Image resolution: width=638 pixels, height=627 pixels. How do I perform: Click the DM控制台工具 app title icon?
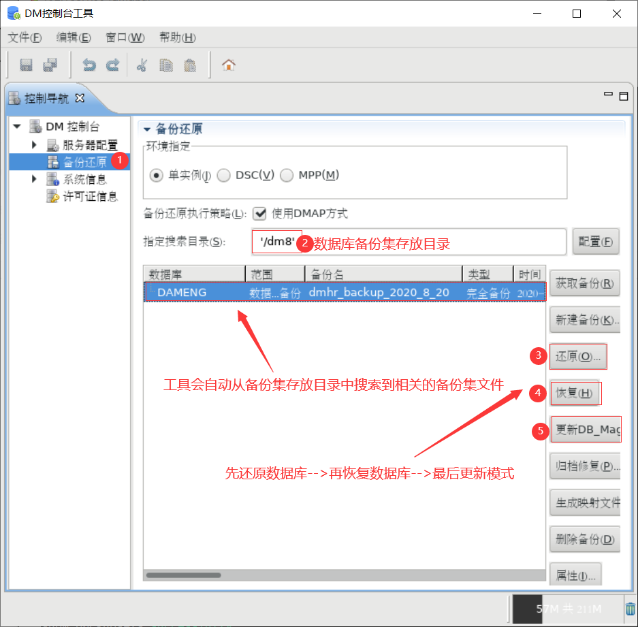[x=14, y=14]
